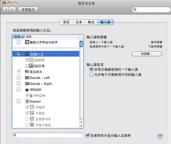Click the Dvorak - Left keyboard icon
The image size is (171, 144).
[27, 78]
